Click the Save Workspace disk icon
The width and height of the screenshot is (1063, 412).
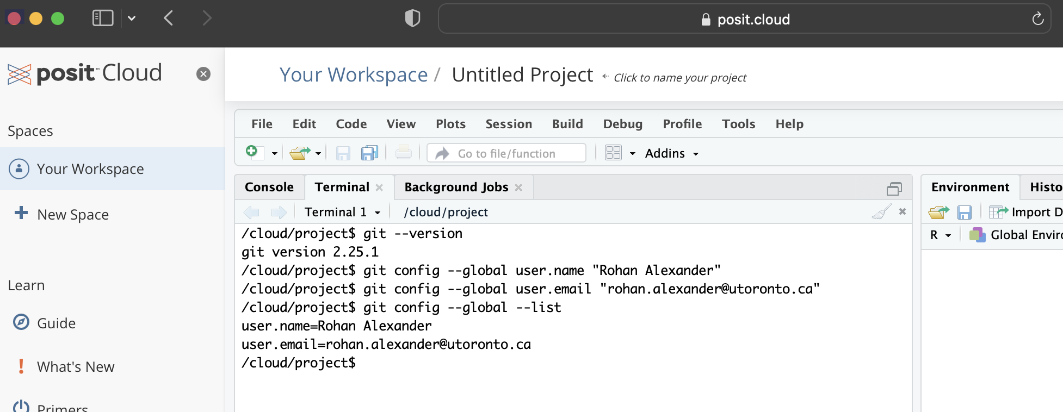pyautogui.click(x=965, y=212)
